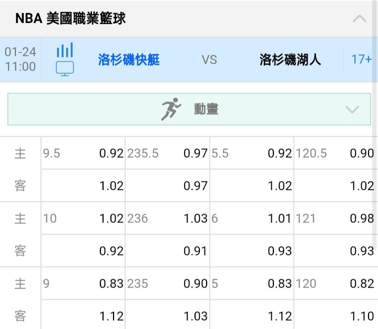Viewport: 378px width, 329px height.
Task: Pick home odds 0.83 for handicap 5
Action: click(x=280, y=283)
